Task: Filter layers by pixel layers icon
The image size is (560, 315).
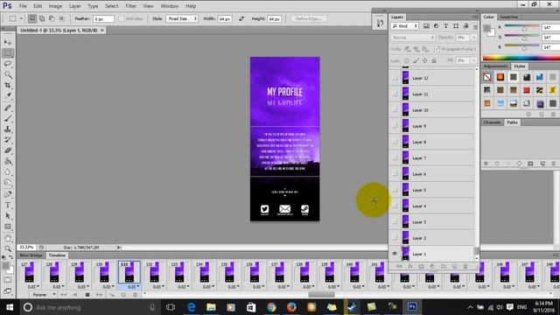Action: point(426,26)
